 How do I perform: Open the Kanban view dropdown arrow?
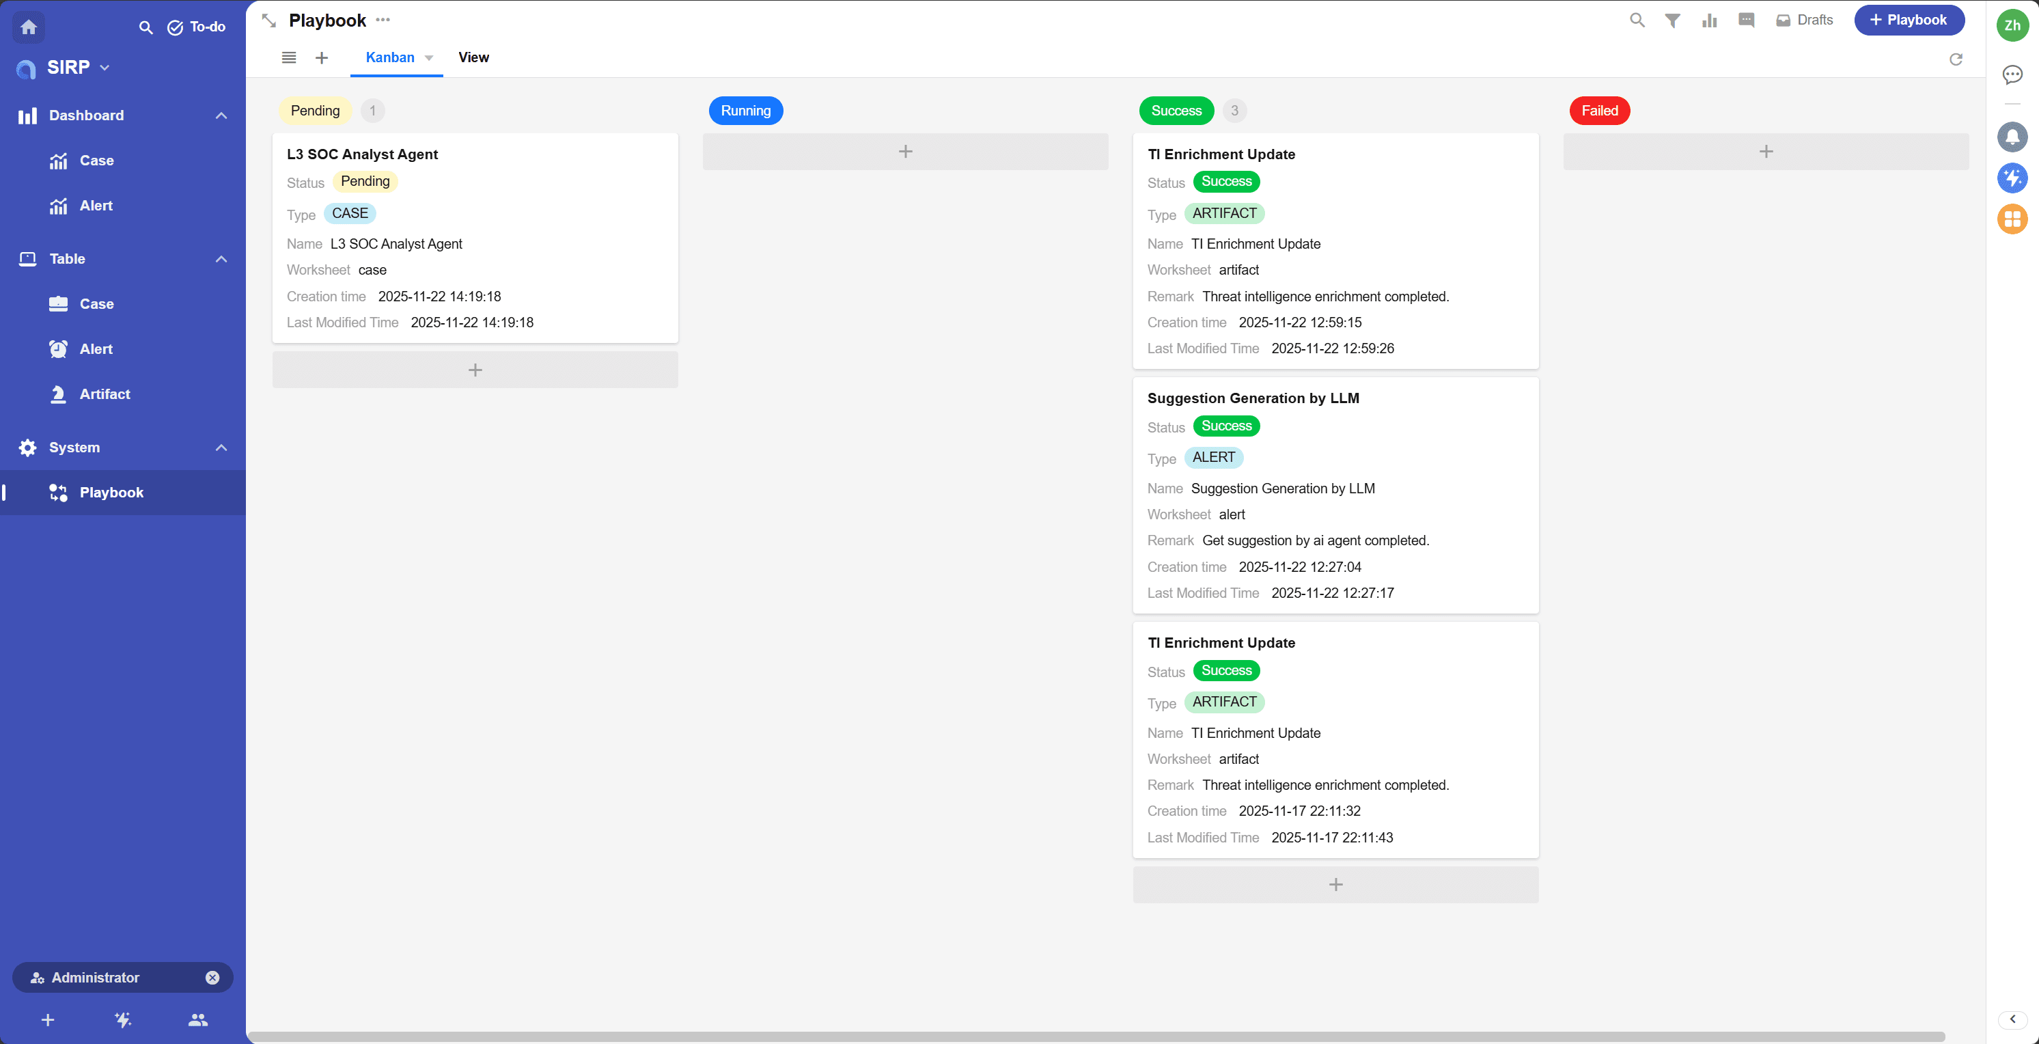[x=429, y=58]
